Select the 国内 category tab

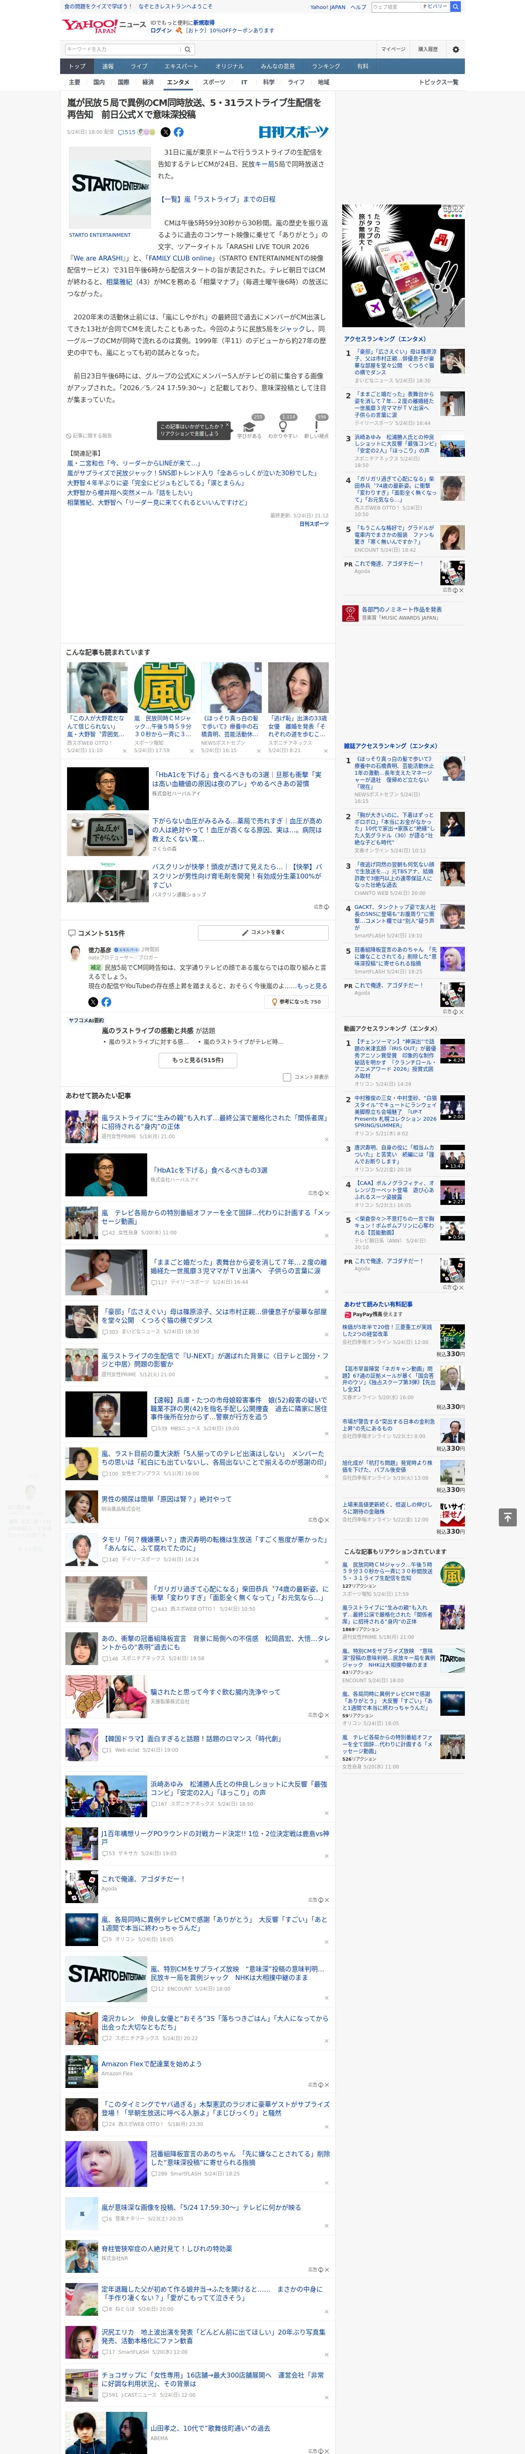click(98, 83)
